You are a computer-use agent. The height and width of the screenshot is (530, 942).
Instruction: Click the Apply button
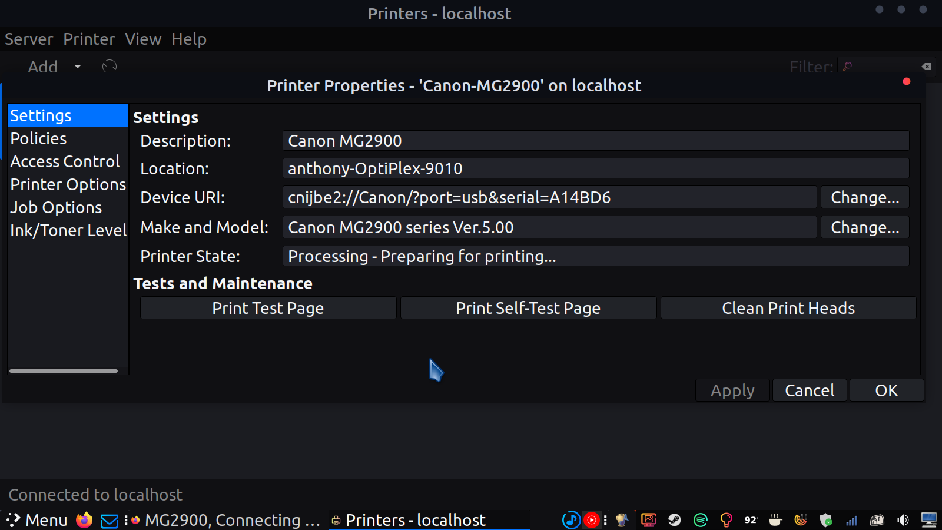pyautogui.click(x=732, y=390)
